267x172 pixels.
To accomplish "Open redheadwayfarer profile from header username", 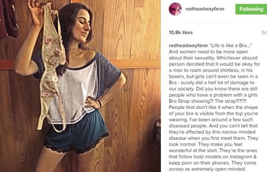I will 205,9.
